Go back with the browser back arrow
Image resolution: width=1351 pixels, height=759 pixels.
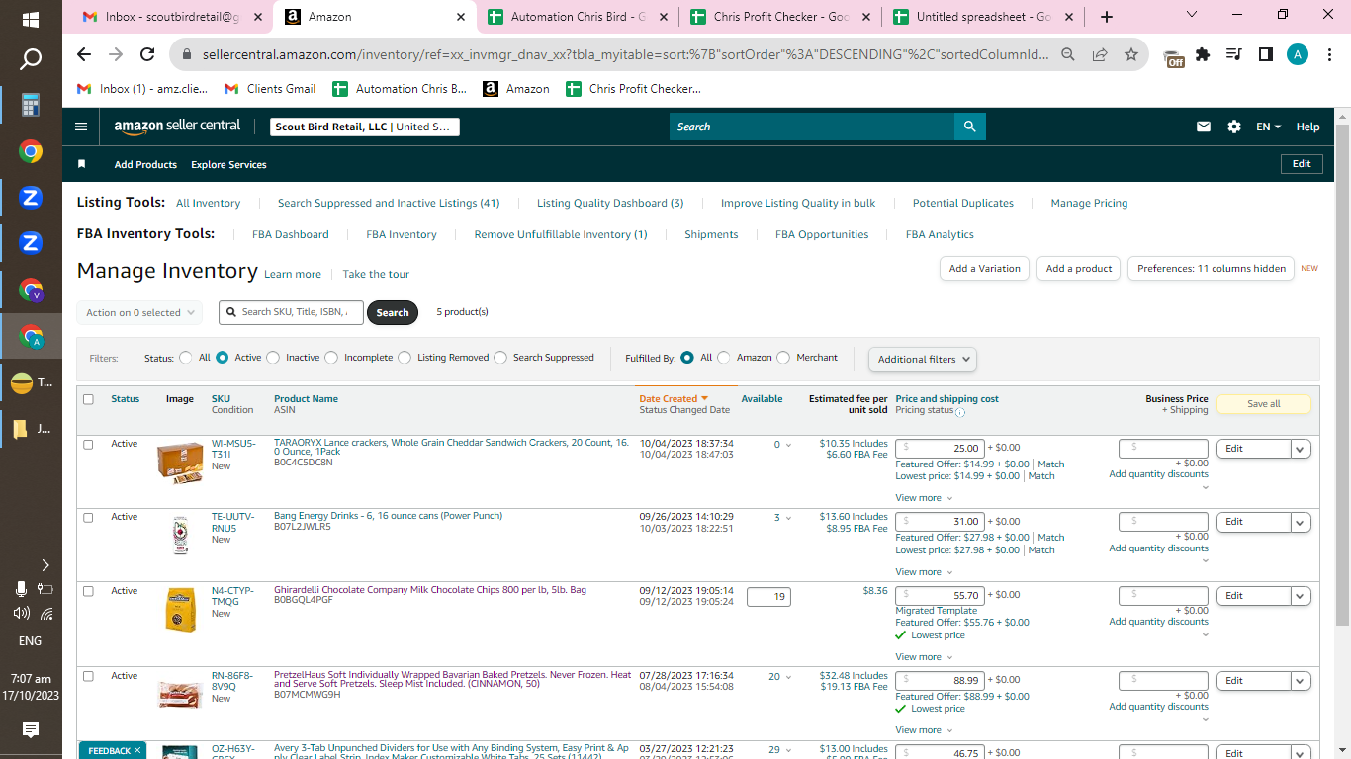pos(84,55)
